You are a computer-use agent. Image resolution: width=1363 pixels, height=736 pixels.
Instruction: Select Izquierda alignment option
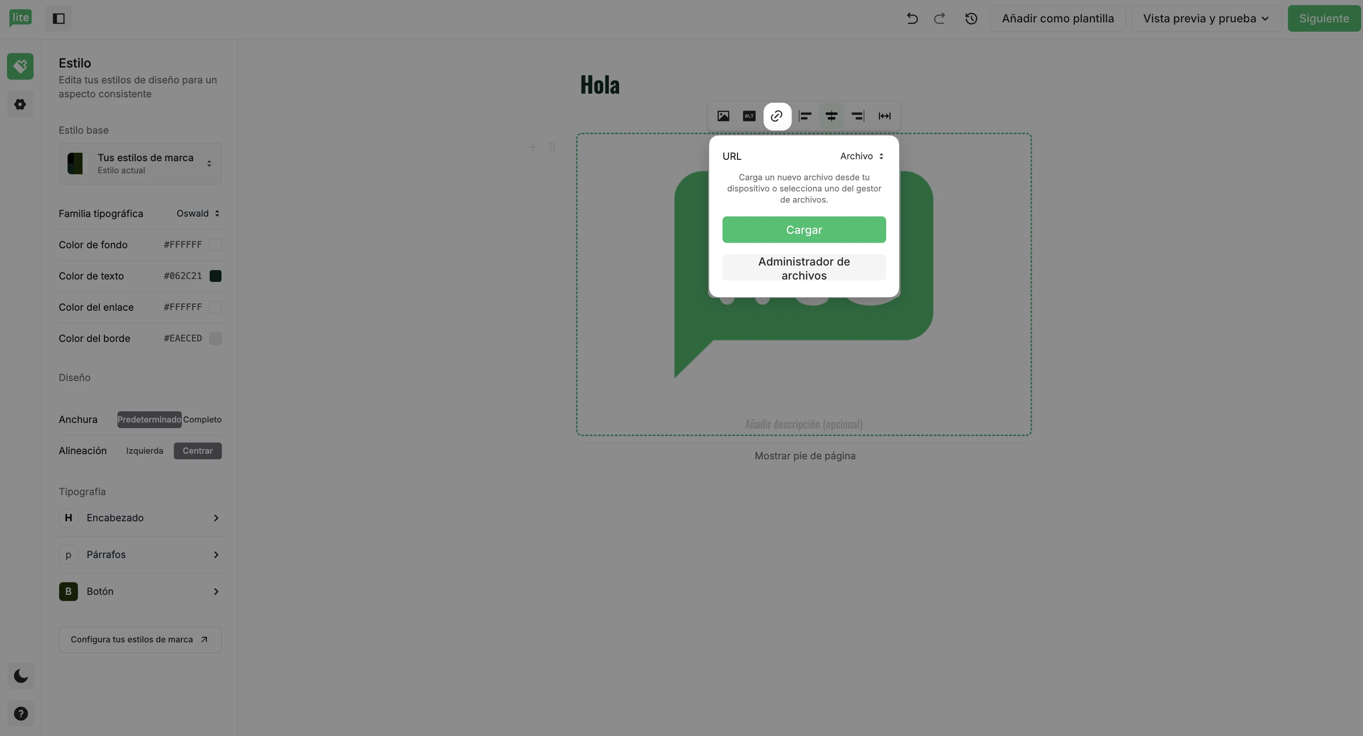click(x=145, y=450)
